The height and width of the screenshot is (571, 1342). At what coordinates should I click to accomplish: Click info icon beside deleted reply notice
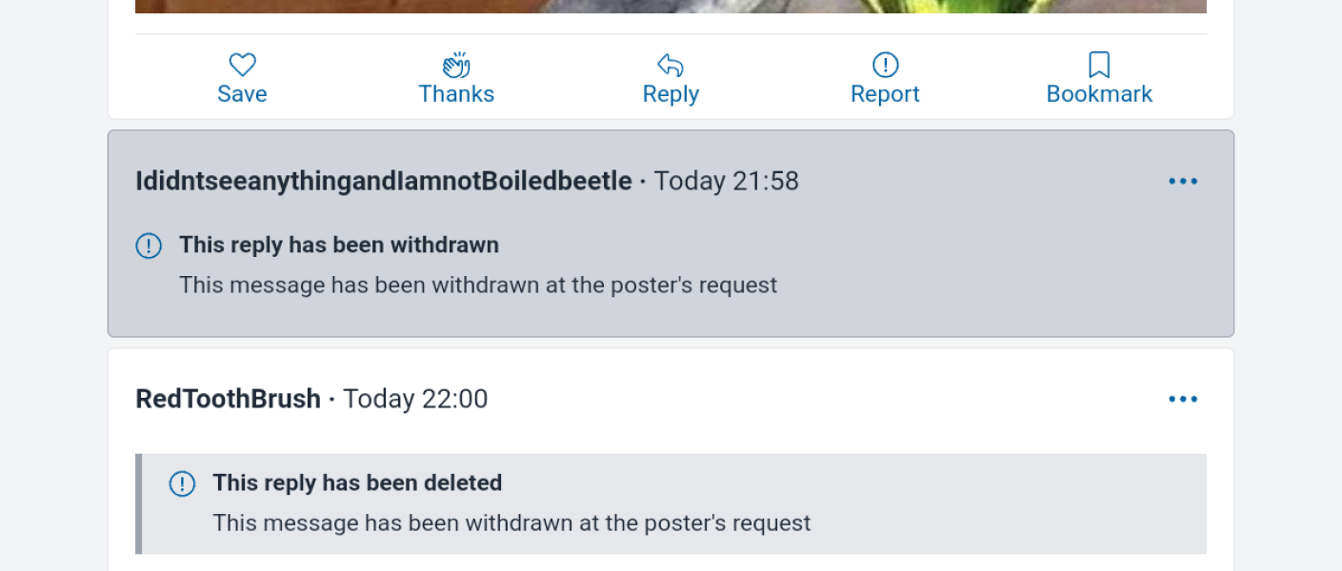click(x=182, y=483)
